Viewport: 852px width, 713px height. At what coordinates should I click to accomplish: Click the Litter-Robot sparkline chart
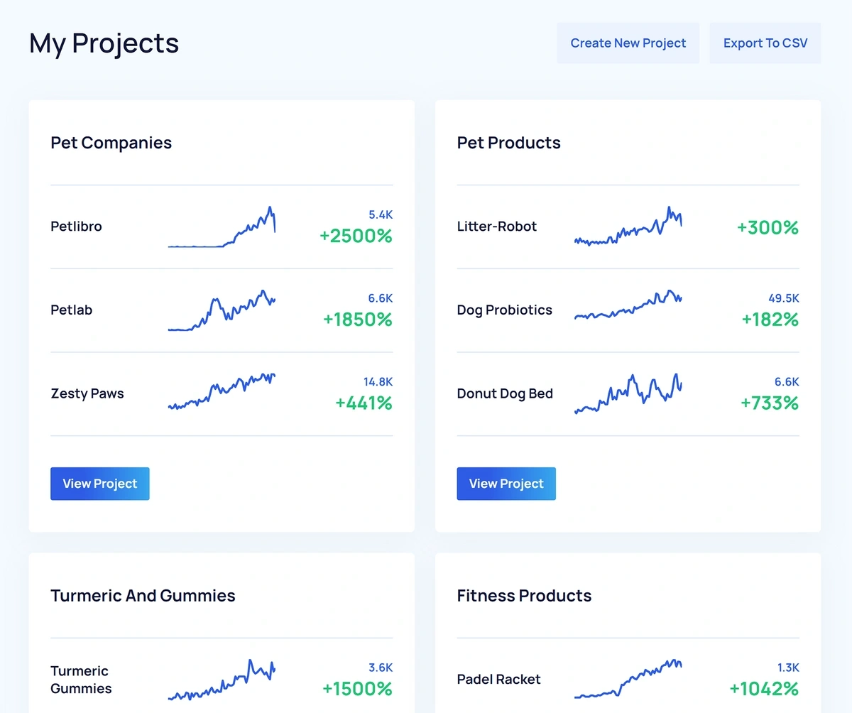coord(628,226)
